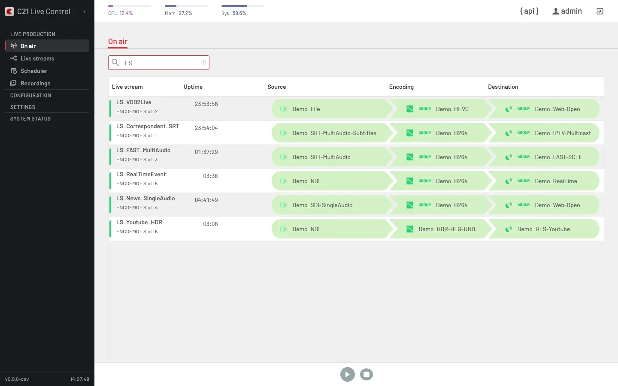Click the Mem. usage progress bar
The width and height of the screenshot is (618, 386).
[x=186, y=6]
